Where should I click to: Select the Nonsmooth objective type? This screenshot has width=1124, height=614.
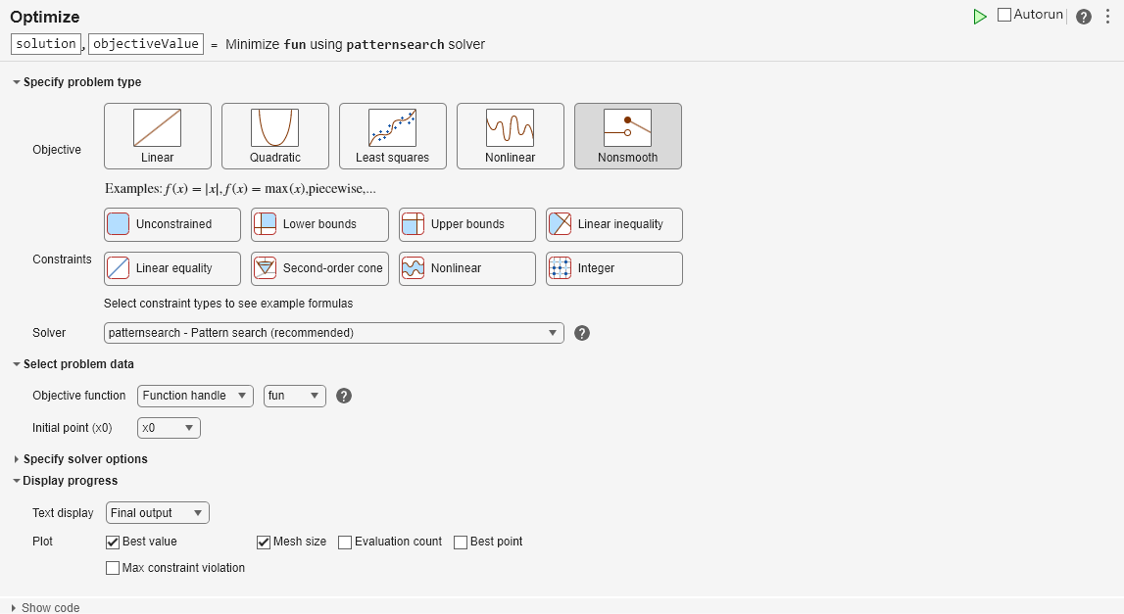click(x=627, y=135)
